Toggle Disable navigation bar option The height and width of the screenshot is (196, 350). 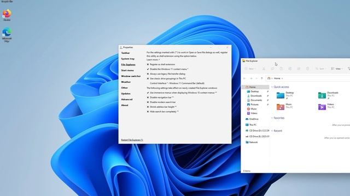point(160,97)
